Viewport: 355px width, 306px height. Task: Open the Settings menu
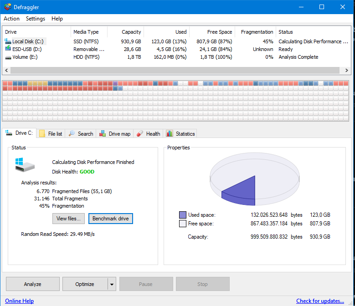pyautogui.click(x=36, y=19)
